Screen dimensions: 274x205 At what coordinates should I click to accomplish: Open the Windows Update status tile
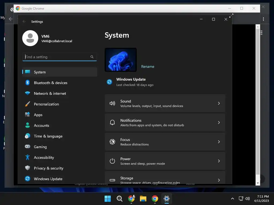(x=130, y=82)
